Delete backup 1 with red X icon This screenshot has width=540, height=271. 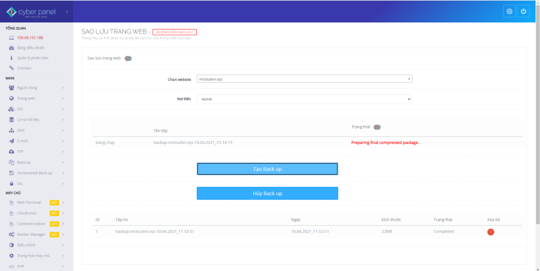[x=491, y=232]
